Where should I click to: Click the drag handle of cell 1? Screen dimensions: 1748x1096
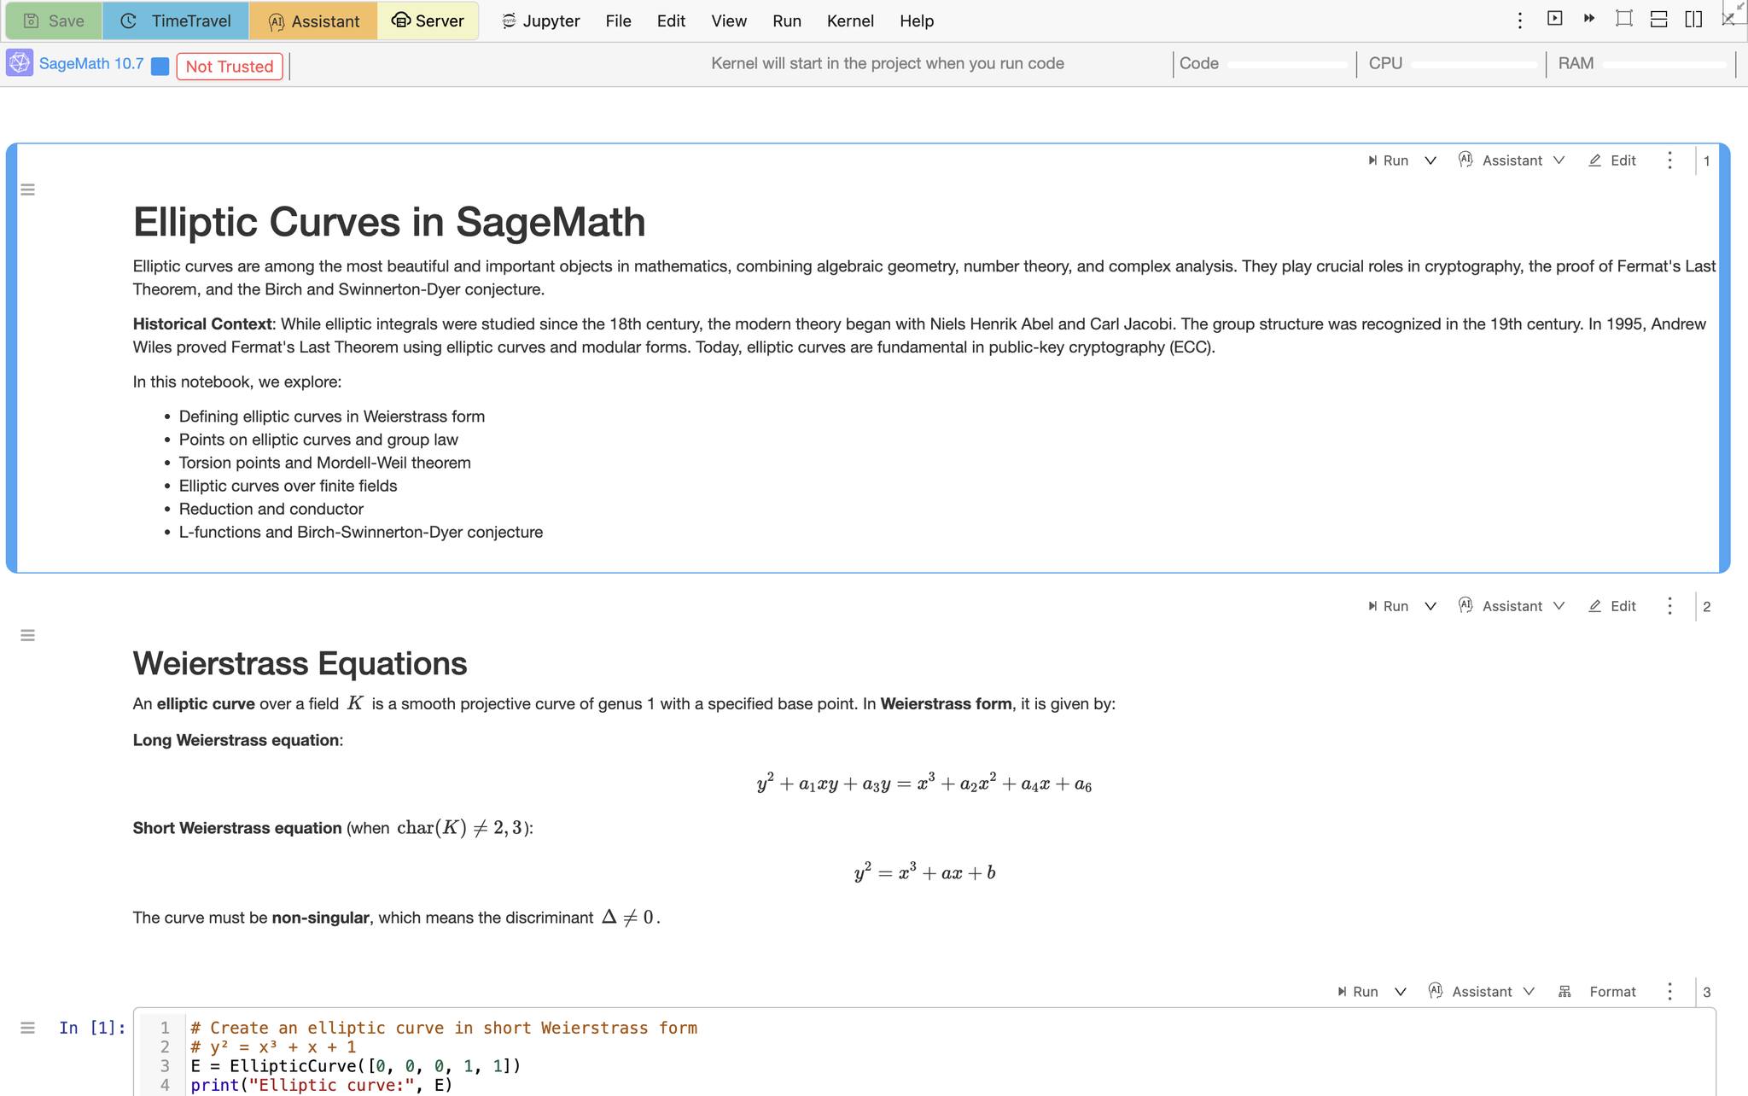coord(27,189)
